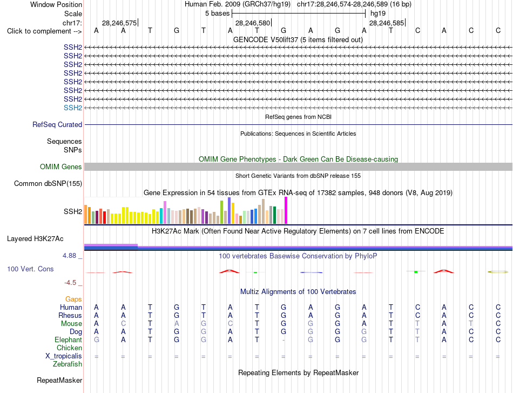513x393 pixels.
Task: Click the 'Human Feb. 2009 (GRCh37/hg19)' title text
Action: point(238,4)
